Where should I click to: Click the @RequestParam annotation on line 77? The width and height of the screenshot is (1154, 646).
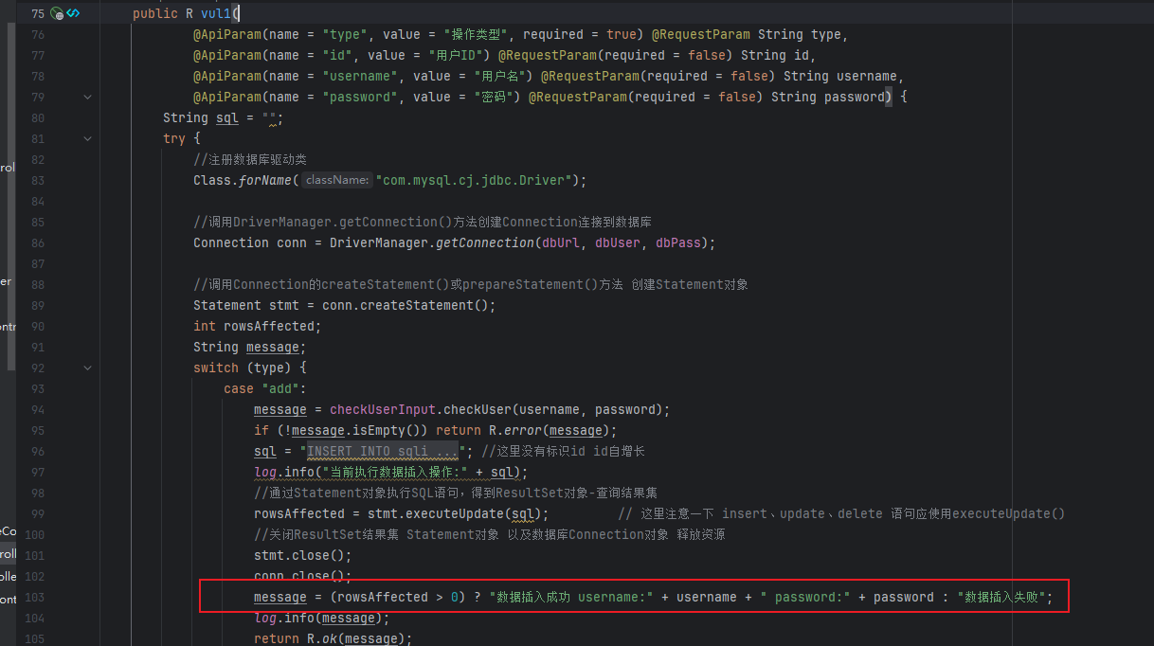(x=547, y=55)
